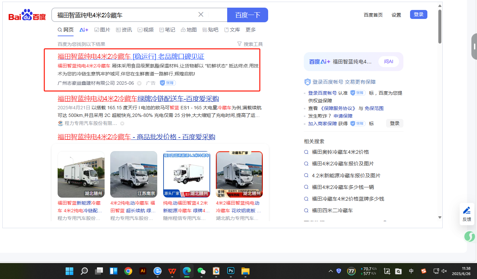Open WPS Office from the taskbar
The image size is (477, 279).
click(172, 271)
